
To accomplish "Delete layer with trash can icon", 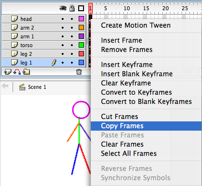I will 79,72.
